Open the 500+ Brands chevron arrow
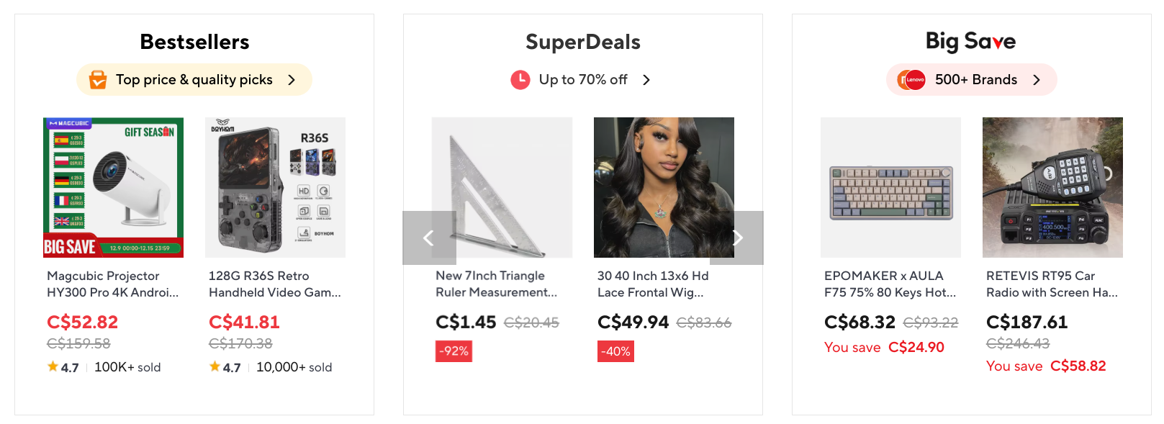This screenshot has width=1164, height=424. 1037,80
